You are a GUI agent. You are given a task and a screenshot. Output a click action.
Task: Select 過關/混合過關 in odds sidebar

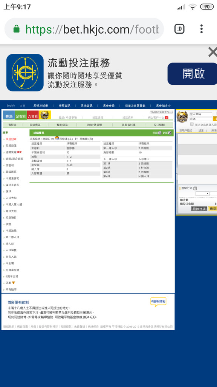14,159
